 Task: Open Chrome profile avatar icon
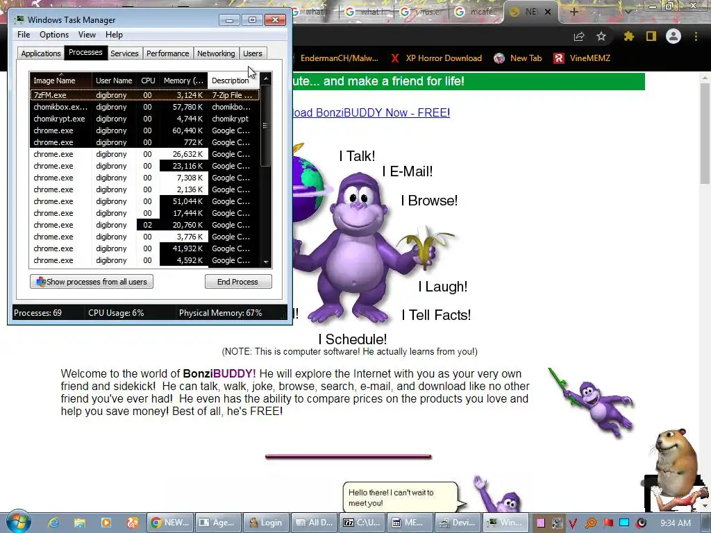tap(674, 37)
